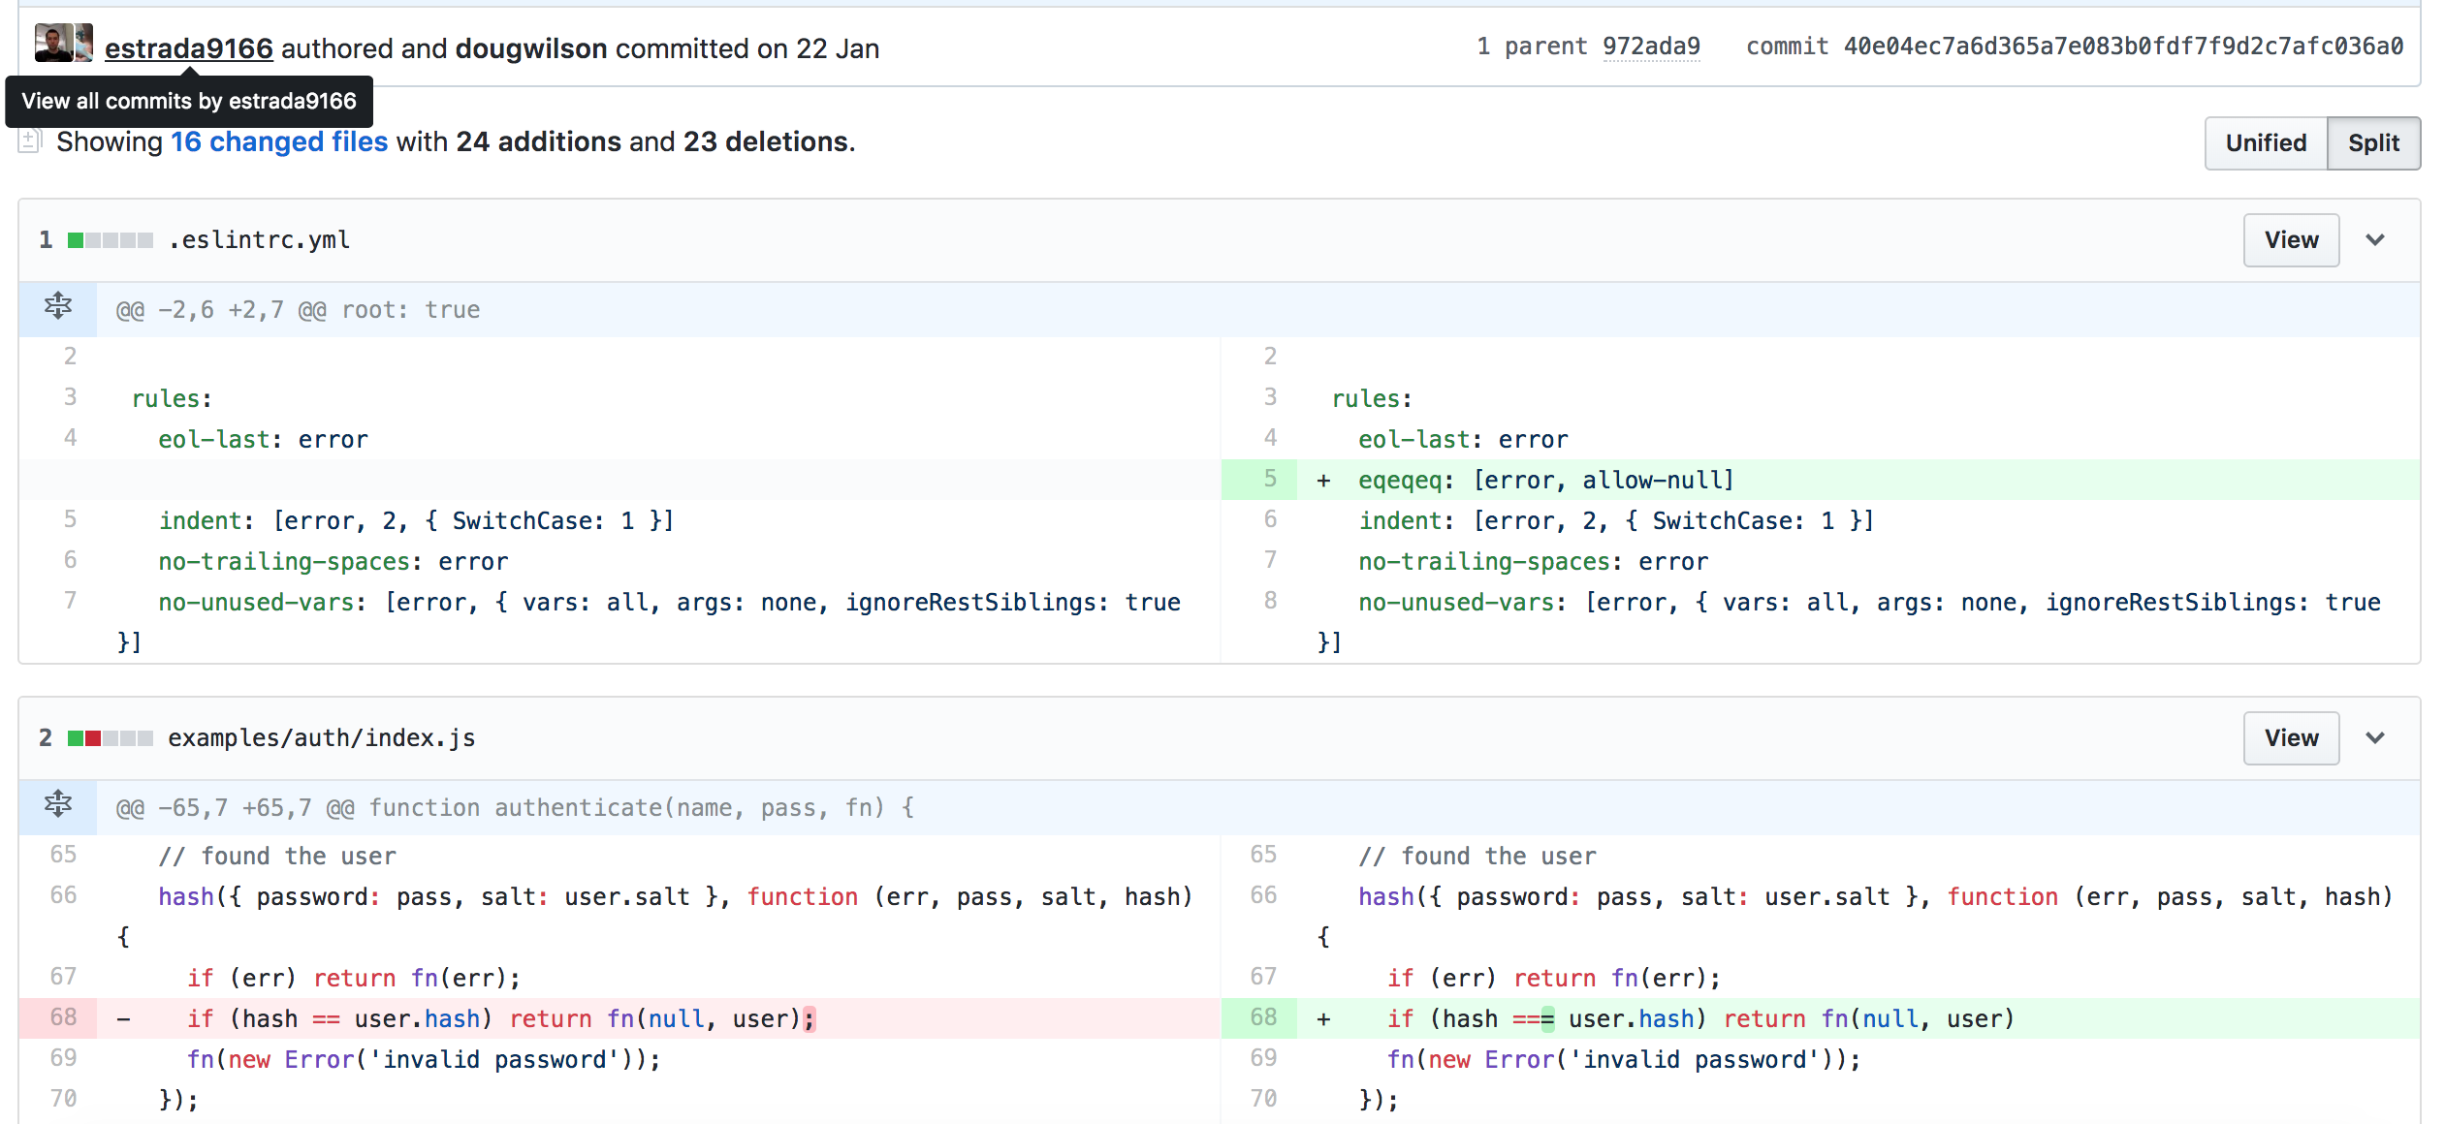Select the file name examples/auth/index.js
2445x1124 pixels.
pos(321,737)
